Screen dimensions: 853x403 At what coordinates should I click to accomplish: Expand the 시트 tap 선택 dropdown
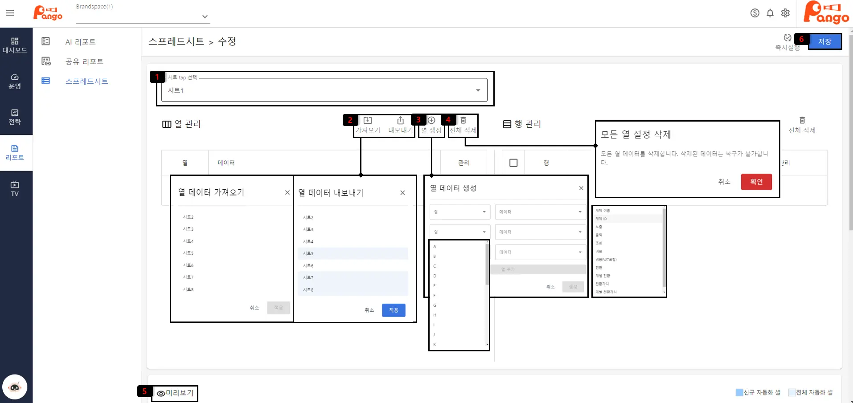coord(478,90)
